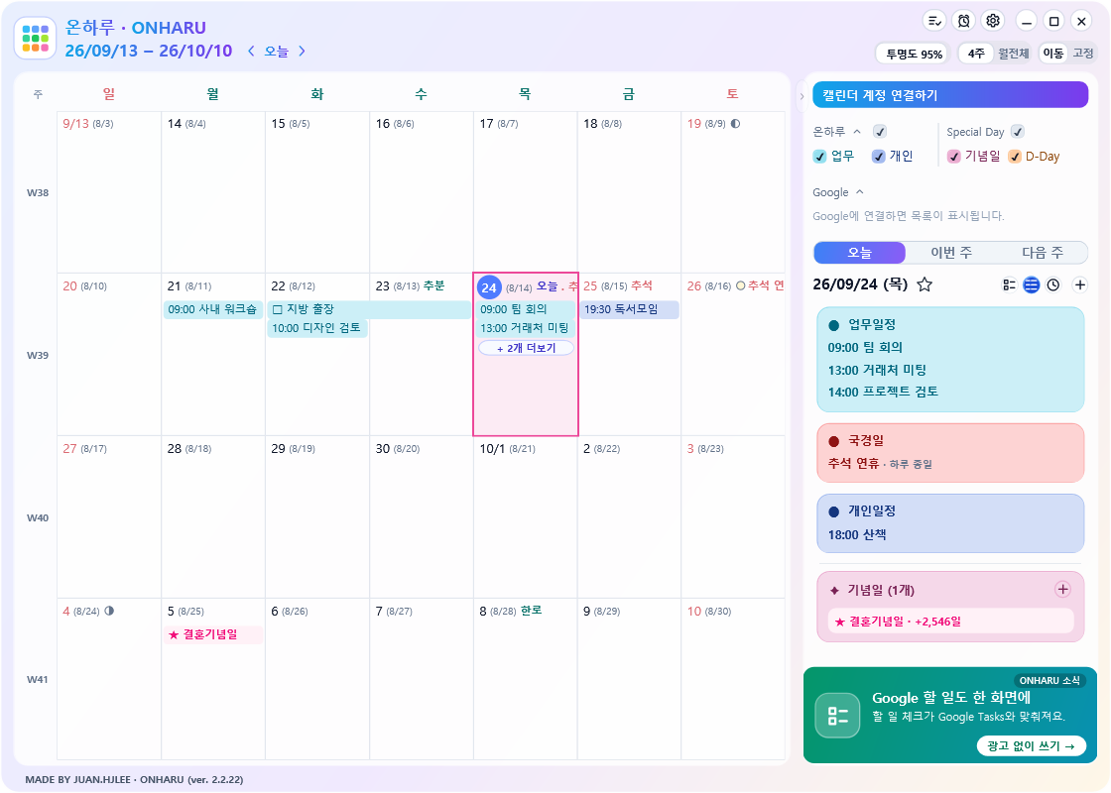Switch to the 이번 주 tab
This screenshot has height=793, width=1111.
pos(951,253)
